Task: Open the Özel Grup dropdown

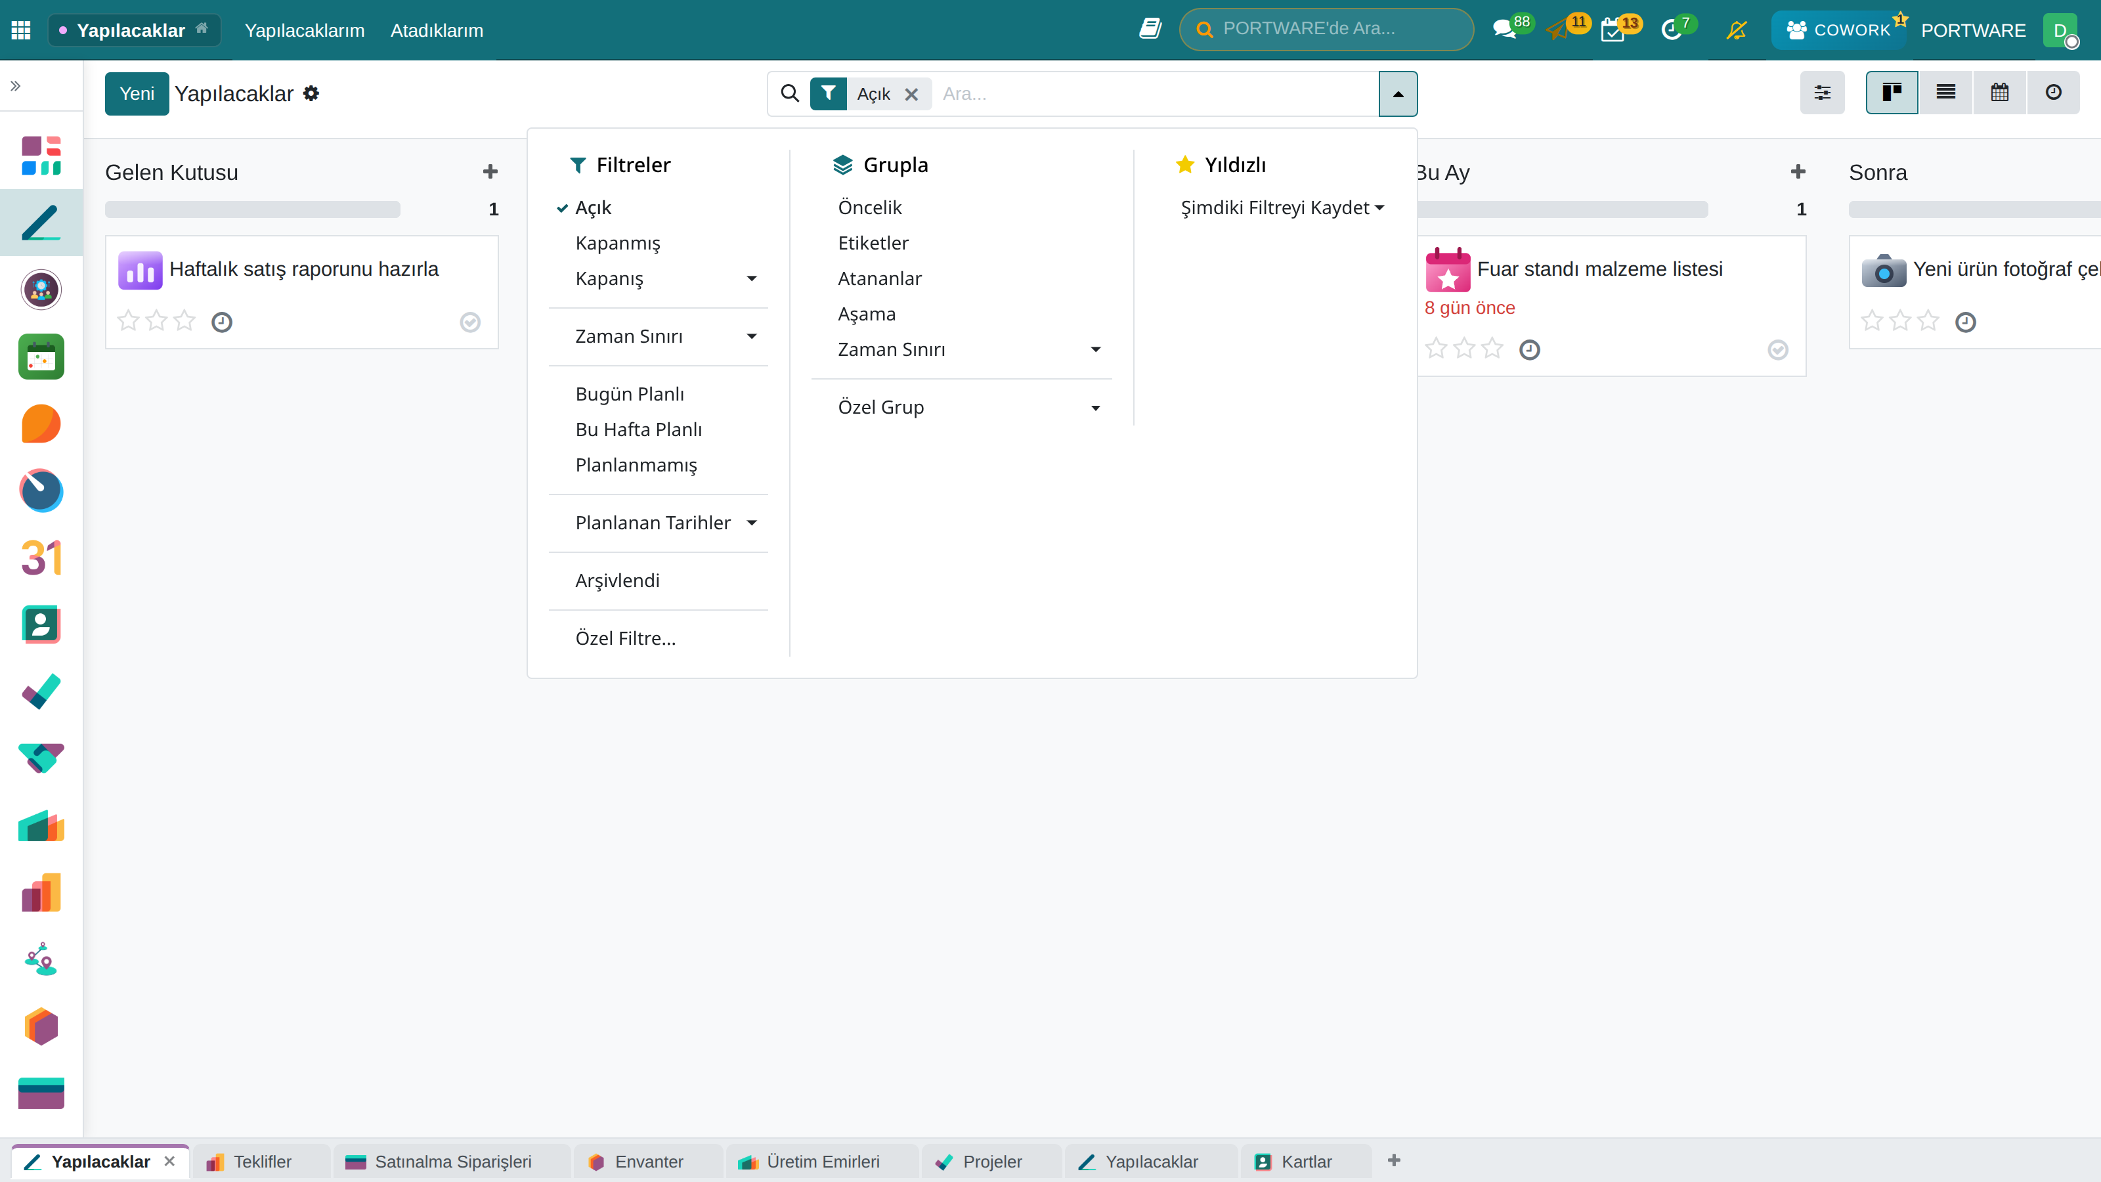Action: tap(962, 407)
